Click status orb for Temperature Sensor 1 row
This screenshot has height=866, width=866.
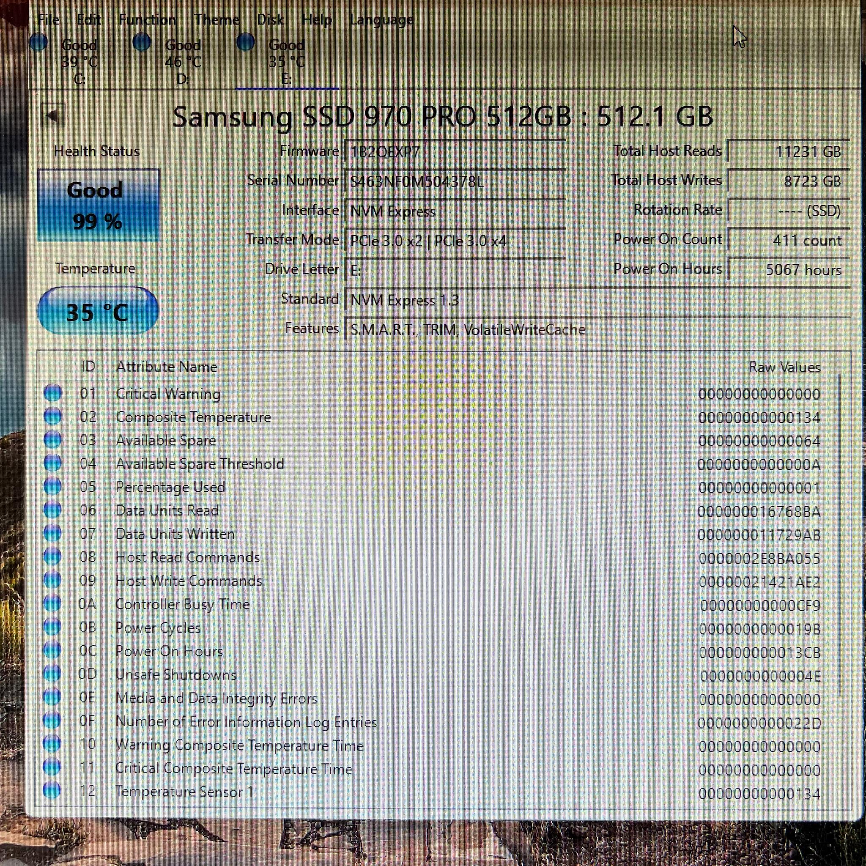(x=52, y=791)
